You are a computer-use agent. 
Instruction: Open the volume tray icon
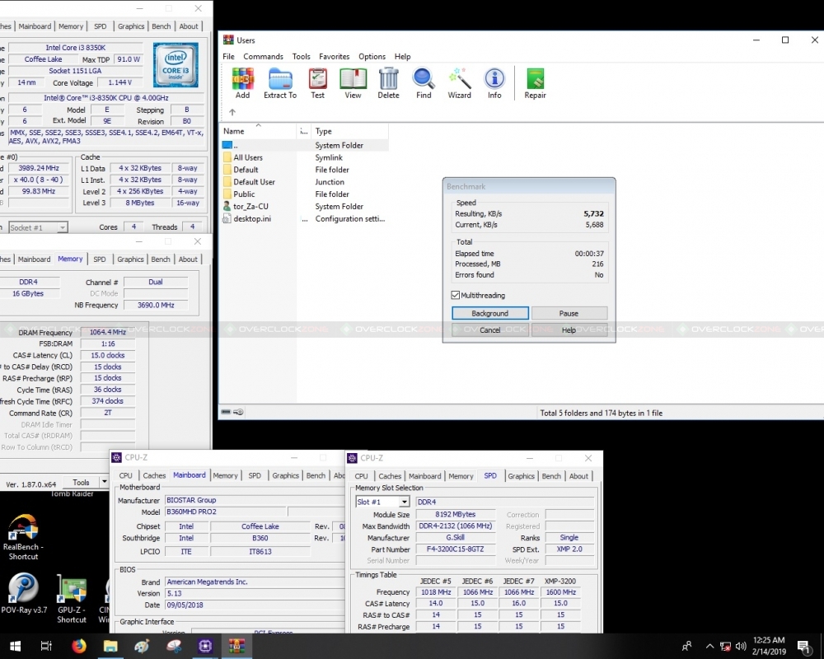click(x=741, y=647)
